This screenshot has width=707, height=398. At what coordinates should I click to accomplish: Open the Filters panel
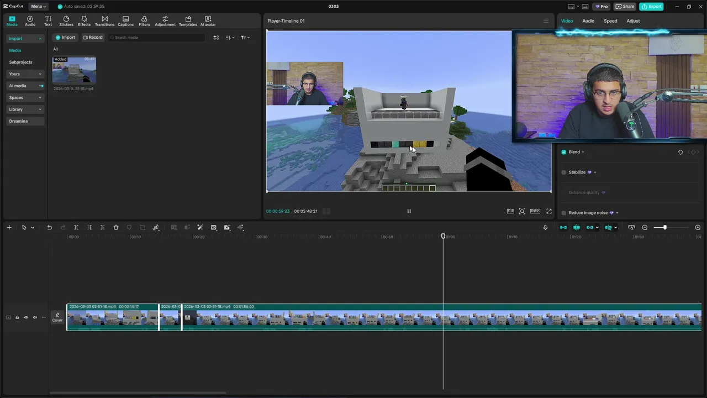coord(144,21)
